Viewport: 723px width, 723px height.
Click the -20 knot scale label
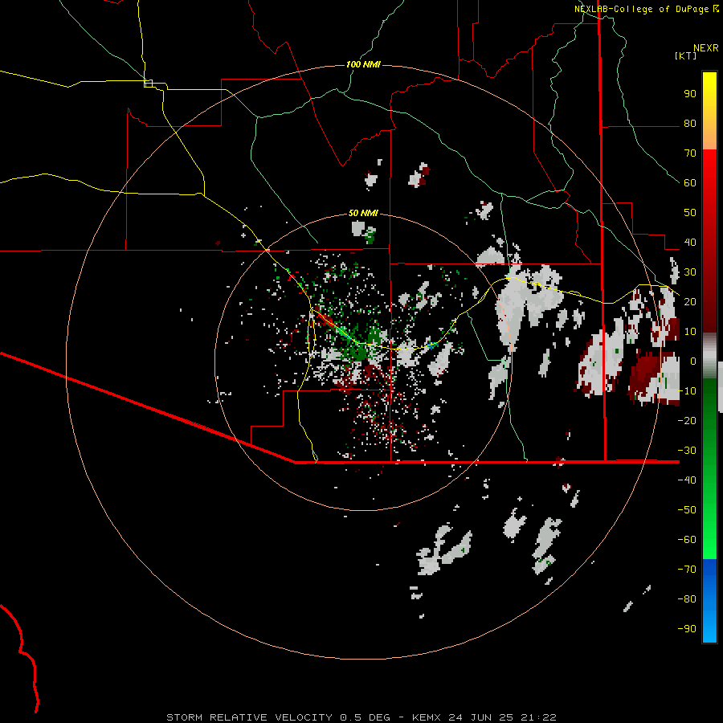pos(687,420)
